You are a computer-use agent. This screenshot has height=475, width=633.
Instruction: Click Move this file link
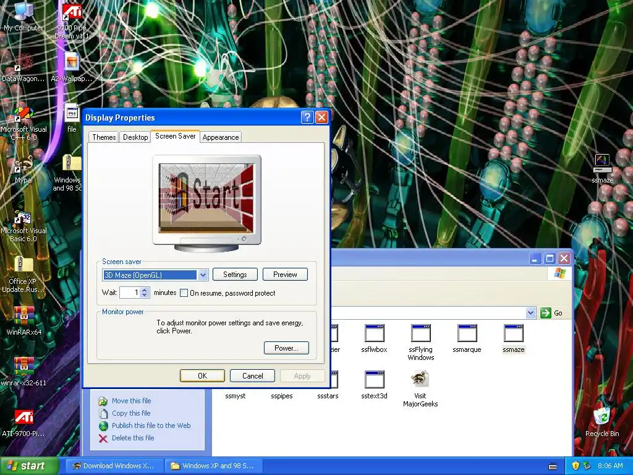(x=131, y=401)
